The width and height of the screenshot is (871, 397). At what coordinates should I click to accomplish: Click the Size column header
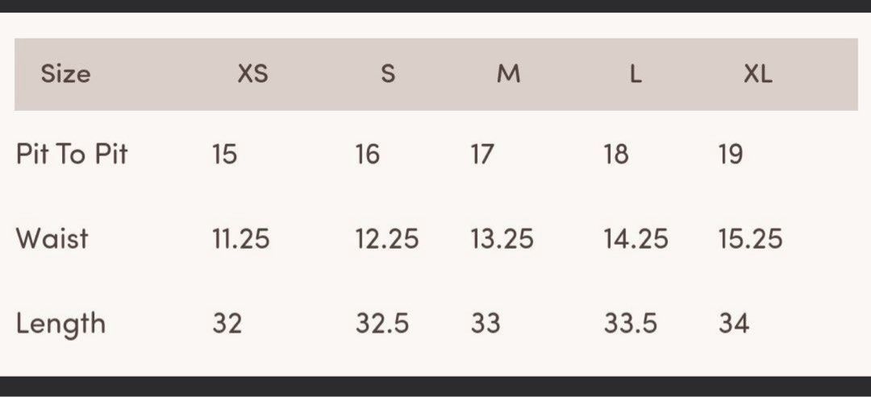65,74
